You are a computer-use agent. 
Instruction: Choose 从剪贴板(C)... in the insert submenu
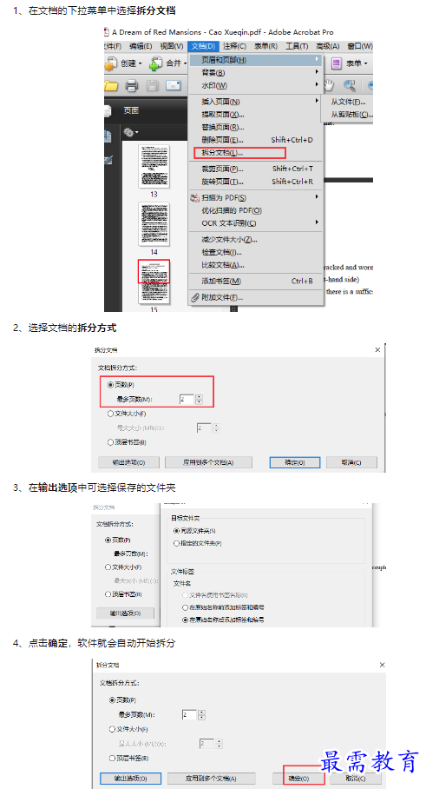point(351,114)
